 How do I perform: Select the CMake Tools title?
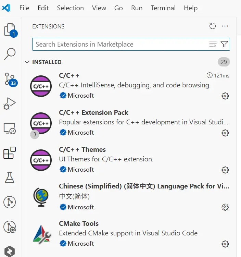[x=79, y=223]
